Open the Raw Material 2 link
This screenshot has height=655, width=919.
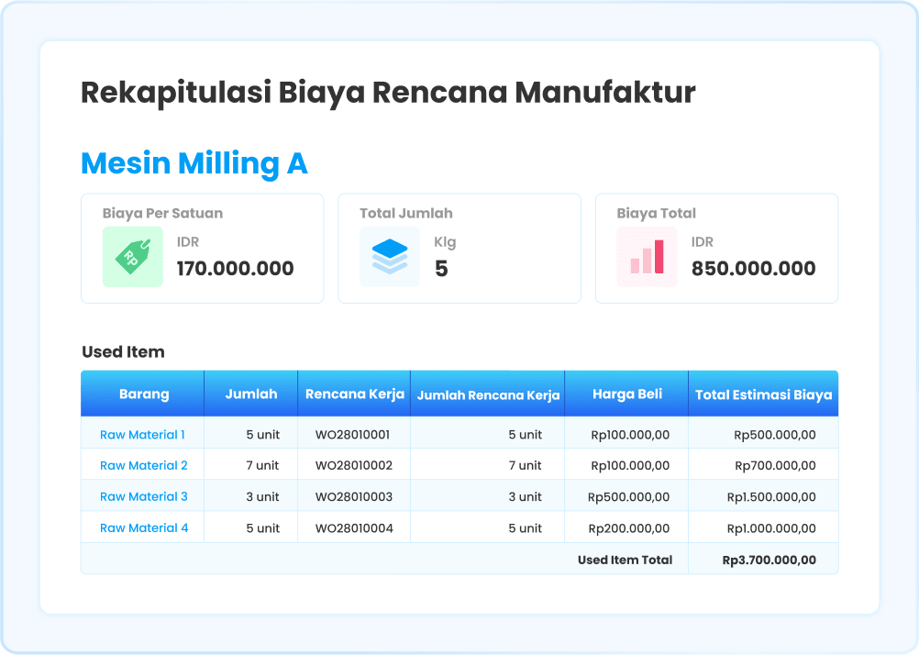click(143, 465)
